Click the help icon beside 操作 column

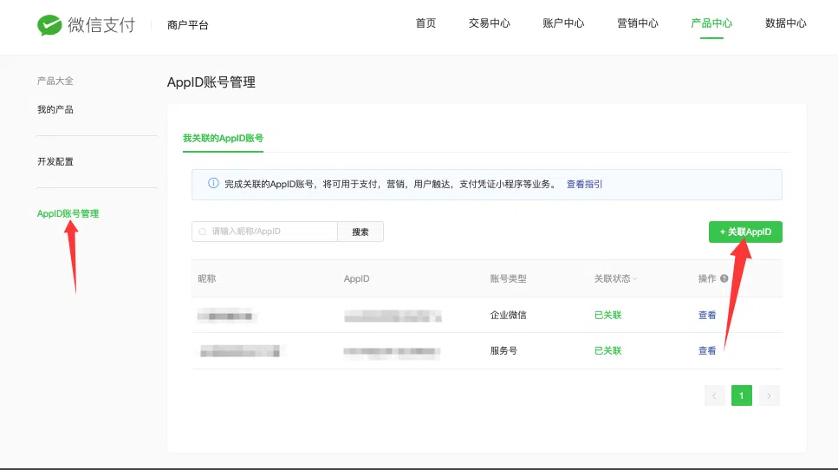point(724,278)
